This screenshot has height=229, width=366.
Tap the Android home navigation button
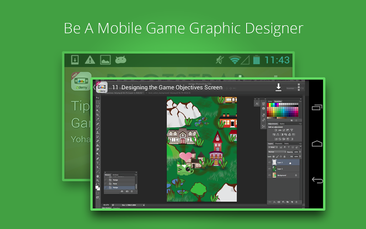pos(317,143)
